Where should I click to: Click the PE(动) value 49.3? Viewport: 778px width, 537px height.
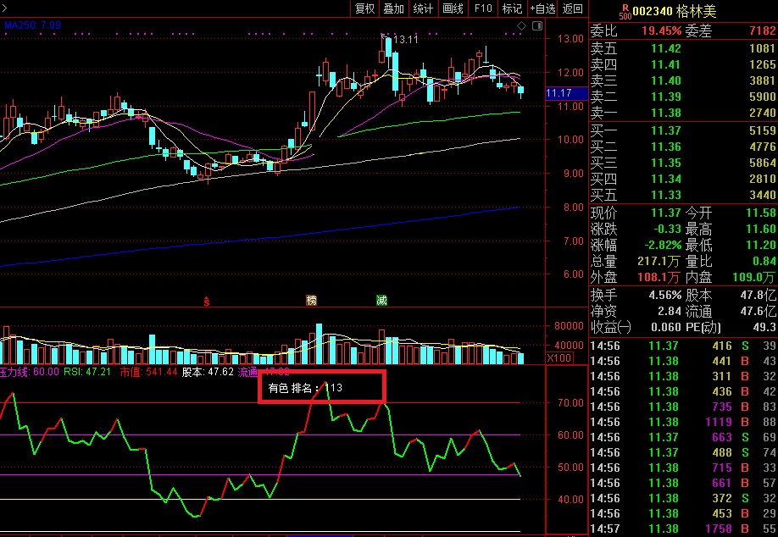[x=766, y=327]
